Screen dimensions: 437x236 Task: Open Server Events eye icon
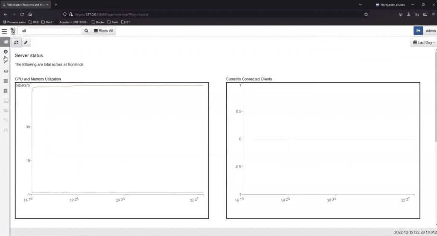coord(6,71)
